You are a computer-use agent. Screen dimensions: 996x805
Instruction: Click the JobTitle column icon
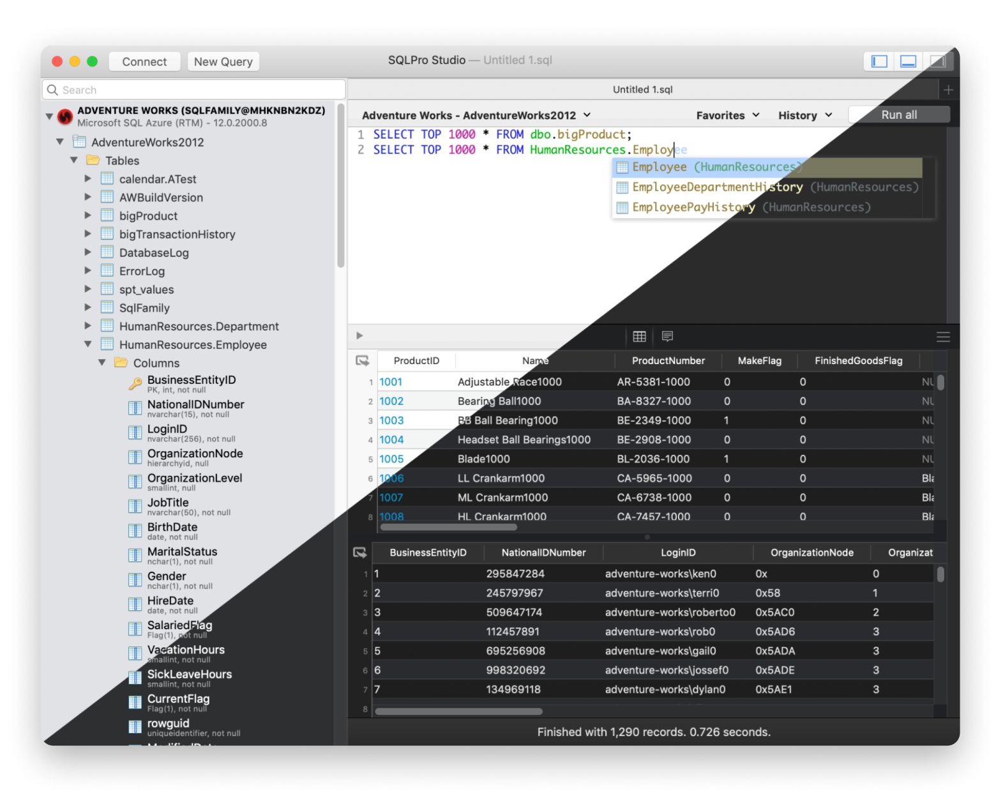pos(135,507)
